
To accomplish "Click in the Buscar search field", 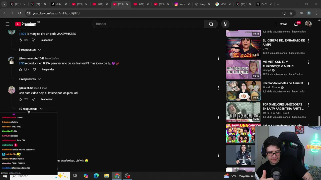I will [148, 24].
